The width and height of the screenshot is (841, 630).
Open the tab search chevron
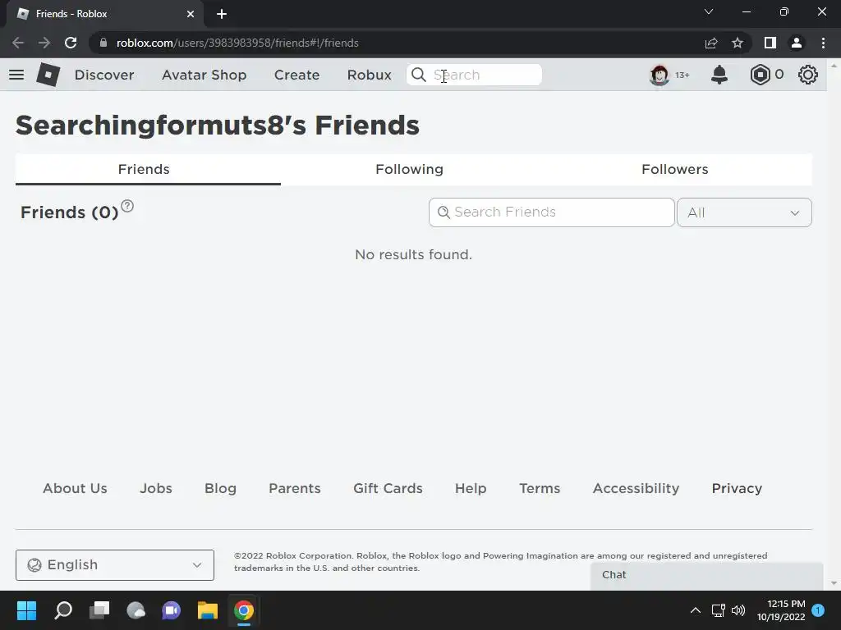[709, 11]
